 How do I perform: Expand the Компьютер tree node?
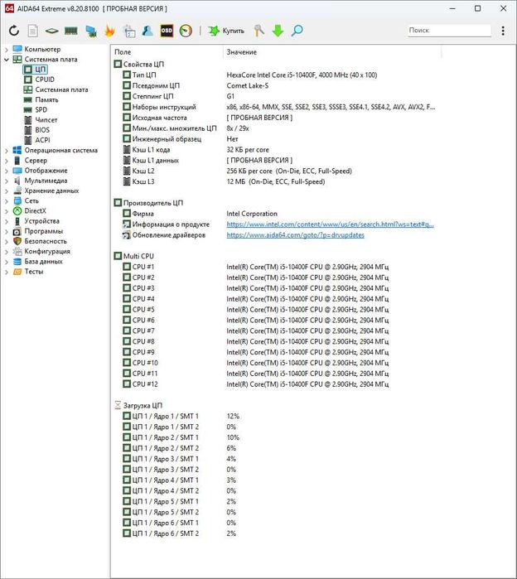7,49
